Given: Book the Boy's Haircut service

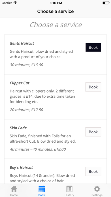Looking at the screenshot, I should [93, 172].
